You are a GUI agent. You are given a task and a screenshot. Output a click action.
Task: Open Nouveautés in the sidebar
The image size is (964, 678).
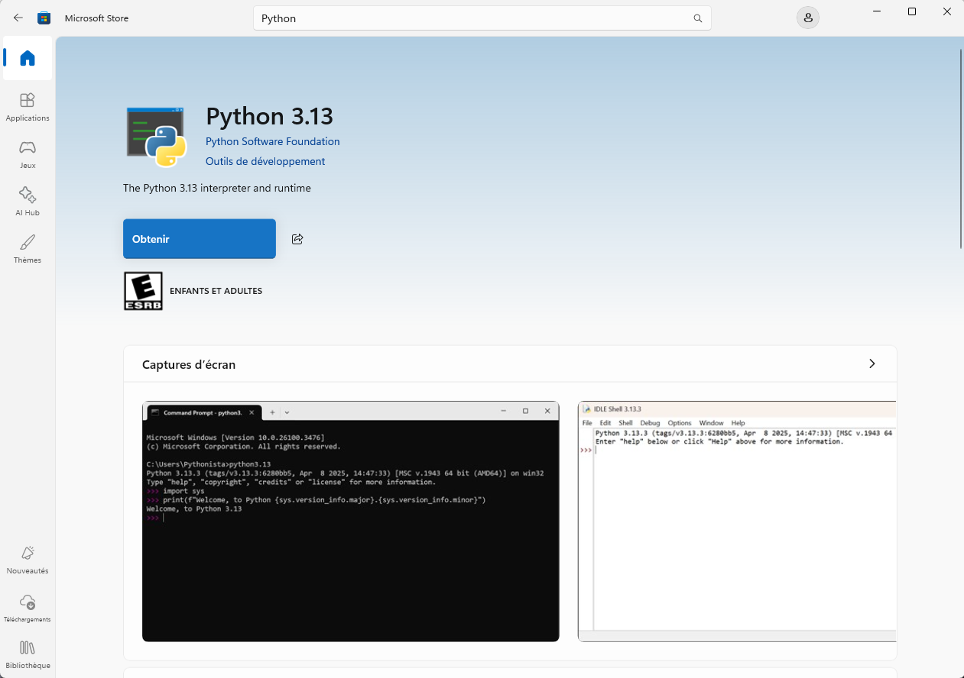(x=28, y=560)
